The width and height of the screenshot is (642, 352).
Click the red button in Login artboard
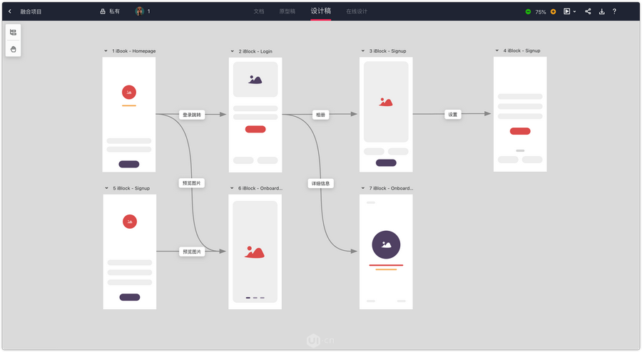click(x=255, y=129)
